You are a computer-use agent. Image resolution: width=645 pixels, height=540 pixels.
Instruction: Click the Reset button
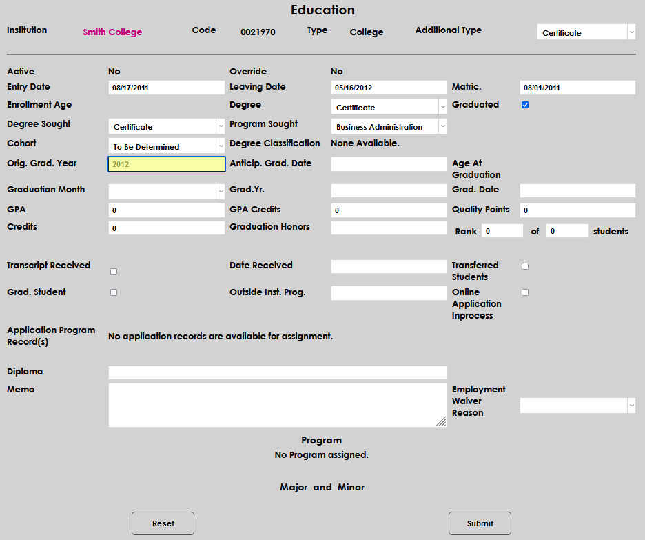[x=163, y=523]
